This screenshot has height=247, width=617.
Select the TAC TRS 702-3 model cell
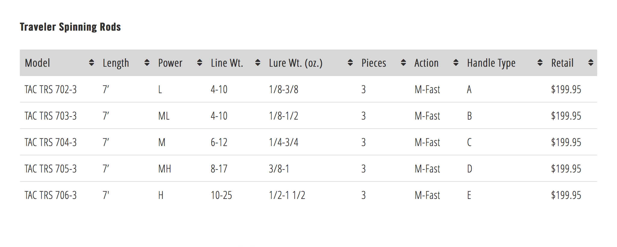(51, 90)
